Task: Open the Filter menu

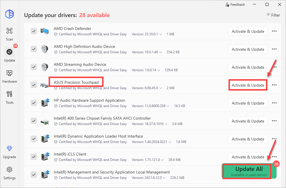Action: (x=273, y=15)
